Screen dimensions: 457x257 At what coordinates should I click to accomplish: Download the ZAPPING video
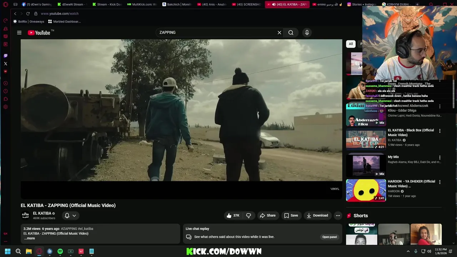[317, 216]
